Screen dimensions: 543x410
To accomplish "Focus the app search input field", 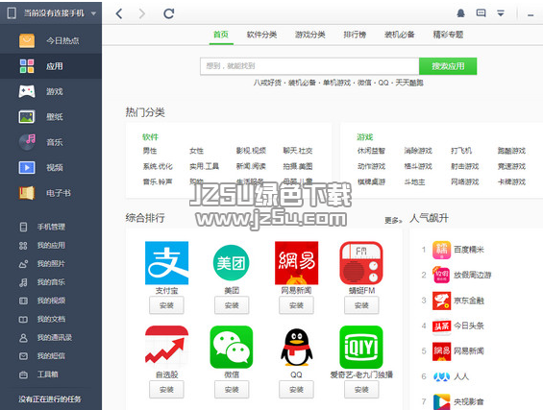I will tap(309, 66).
